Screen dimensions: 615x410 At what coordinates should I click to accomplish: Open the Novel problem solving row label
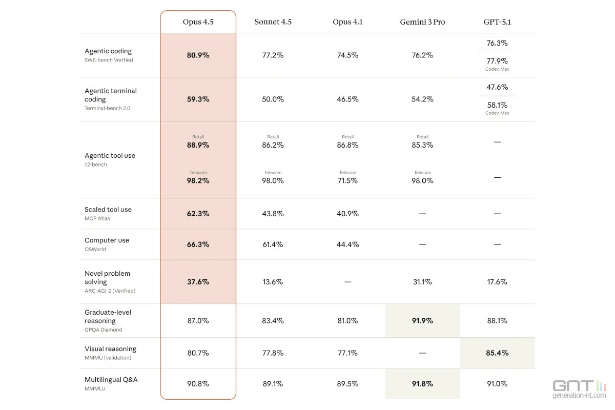coord(108,277)
